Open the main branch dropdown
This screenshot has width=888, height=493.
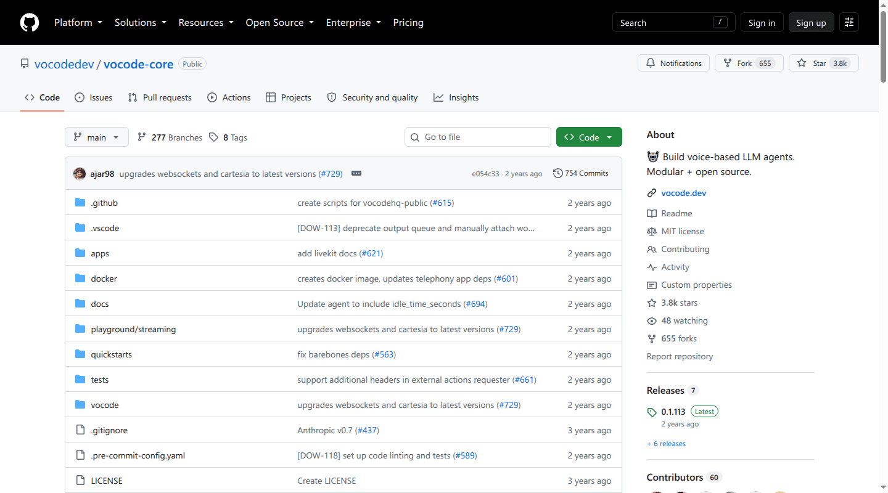point(97,137)
